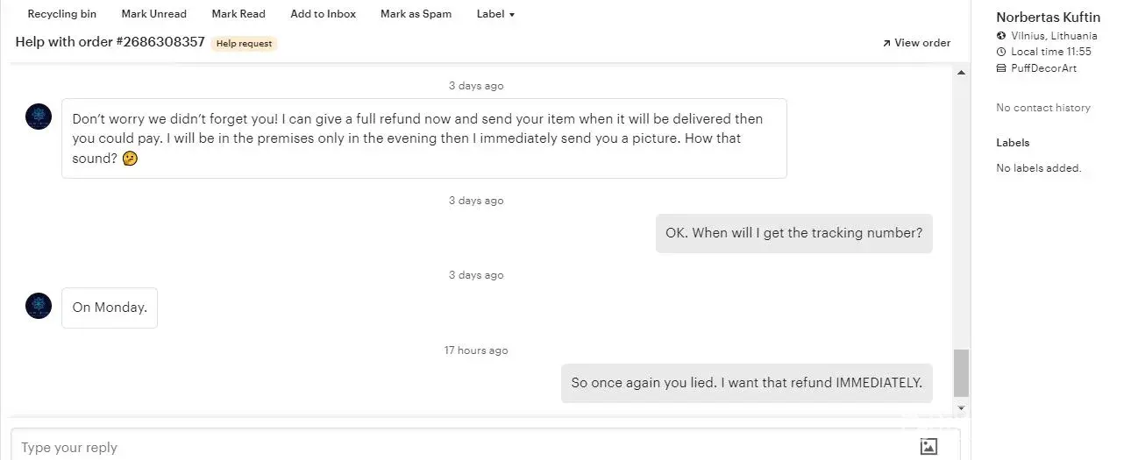Click the attach image icon in reply box
This screenshot has width=1131, height=460.
928,446
